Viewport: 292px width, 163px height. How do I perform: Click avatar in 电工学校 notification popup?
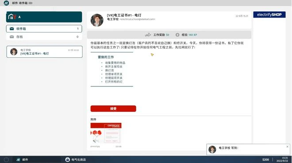pos(212,149)
